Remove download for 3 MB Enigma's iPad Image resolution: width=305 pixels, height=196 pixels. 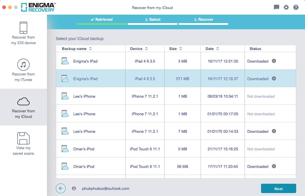[274, 61]
